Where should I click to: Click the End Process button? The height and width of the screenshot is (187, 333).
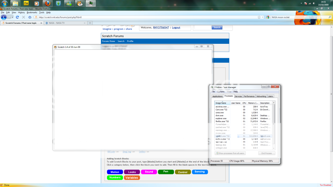[266, 153]
